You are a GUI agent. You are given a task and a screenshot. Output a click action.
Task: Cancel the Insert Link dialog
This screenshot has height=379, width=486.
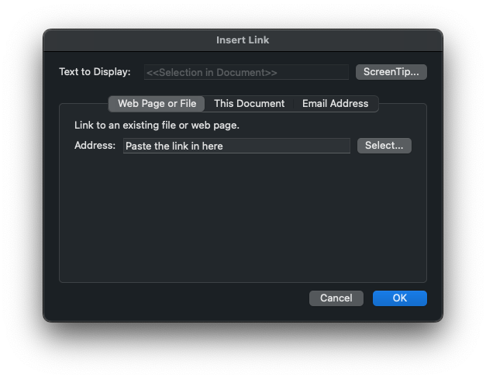pos(336,298)
